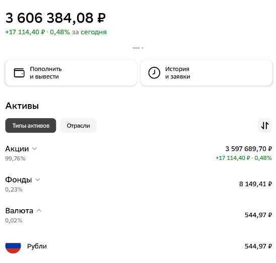276x263 pixels.
Task: Open История и заявки button
Action: tap(206, 73)
